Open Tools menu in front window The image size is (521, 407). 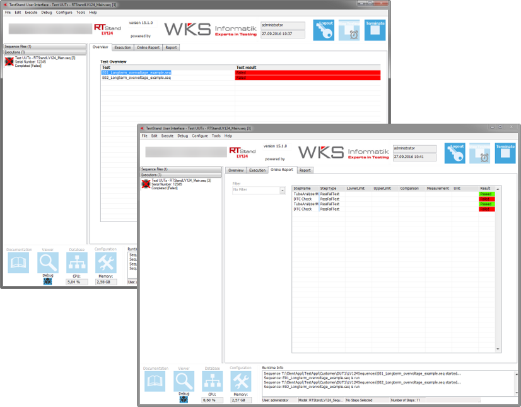pos(216,136)
